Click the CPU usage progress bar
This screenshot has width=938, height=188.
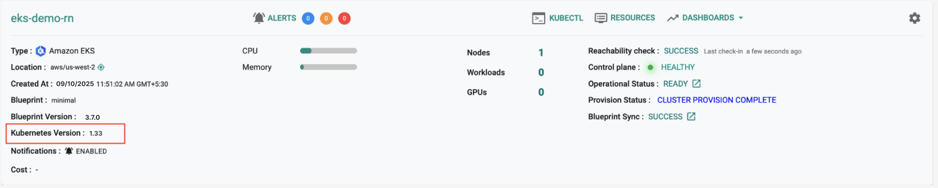pyautogui.click(x=328, y=51)
